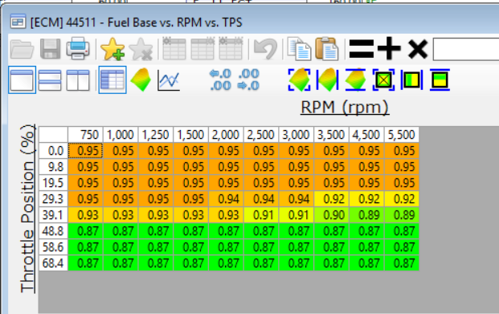Interpolate selection across both axes icon
The image size is (499, 314).
pyautogui.click(x=300, y=80)
